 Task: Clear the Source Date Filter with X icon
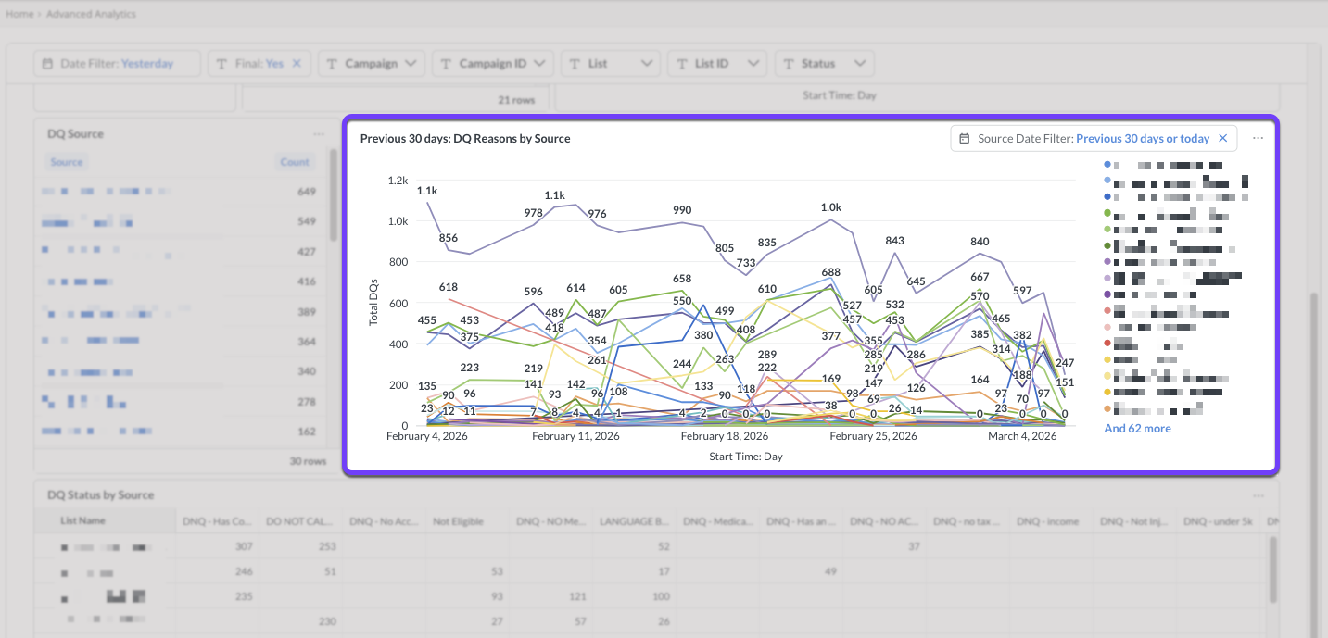pos(1222,138)
